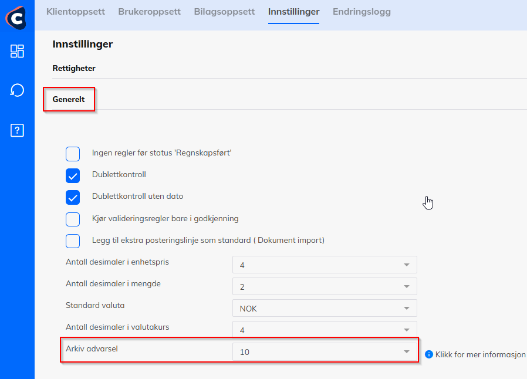Select the Bilagsoppsett tab
Viewport: 527px width, 379px height.
click(x=224, y=12)
